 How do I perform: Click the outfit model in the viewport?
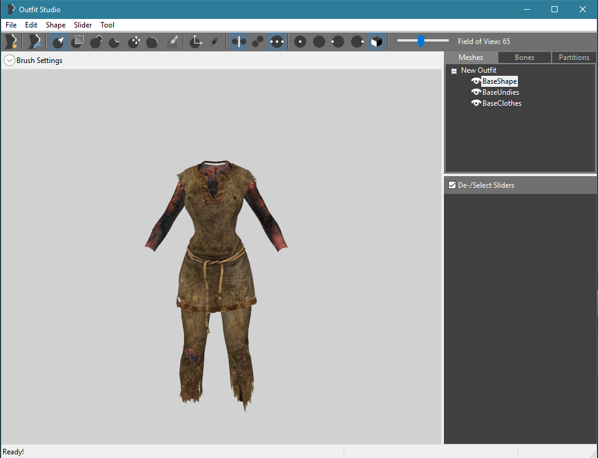[216, 282]
